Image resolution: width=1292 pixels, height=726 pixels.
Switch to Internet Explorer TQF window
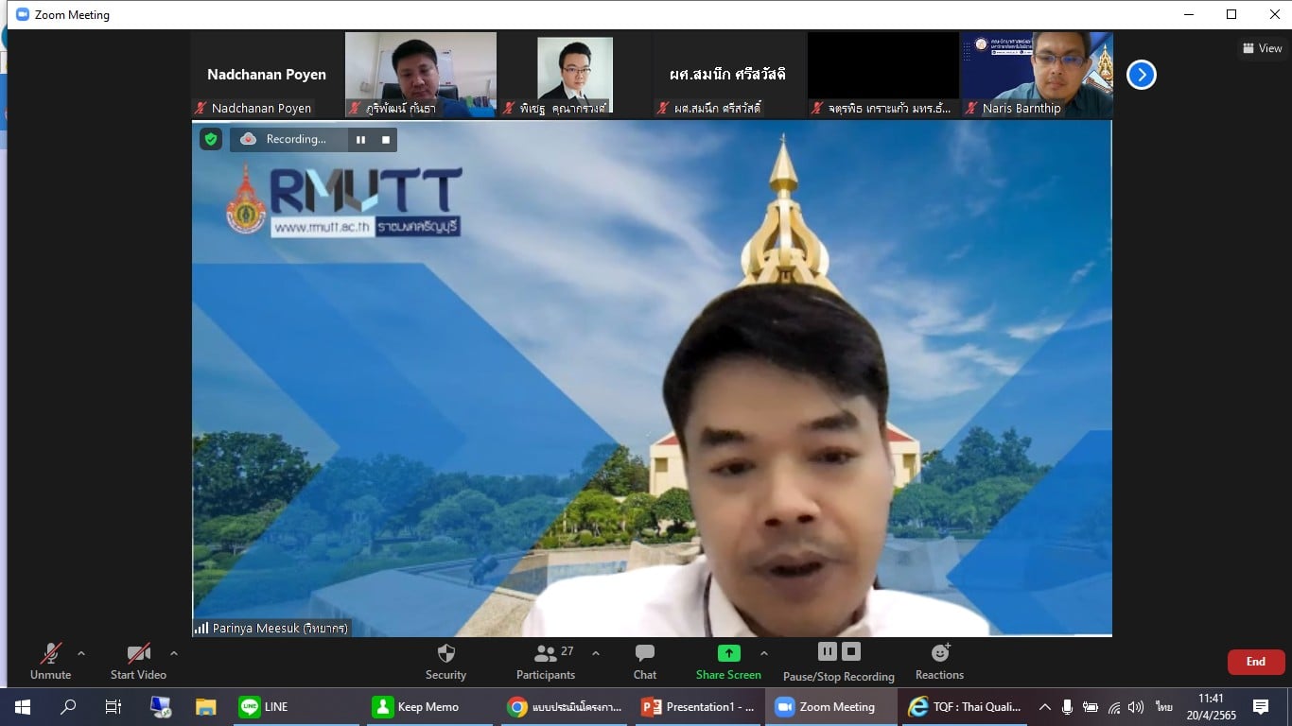click(965, 707)
